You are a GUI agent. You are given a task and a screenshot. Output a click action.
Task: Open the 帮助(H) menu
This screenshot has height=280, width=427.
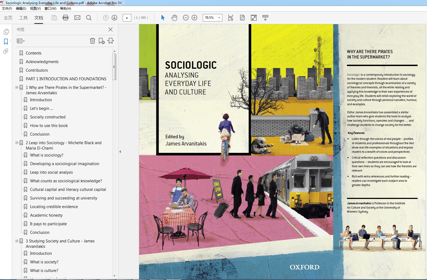coord(66,9)
